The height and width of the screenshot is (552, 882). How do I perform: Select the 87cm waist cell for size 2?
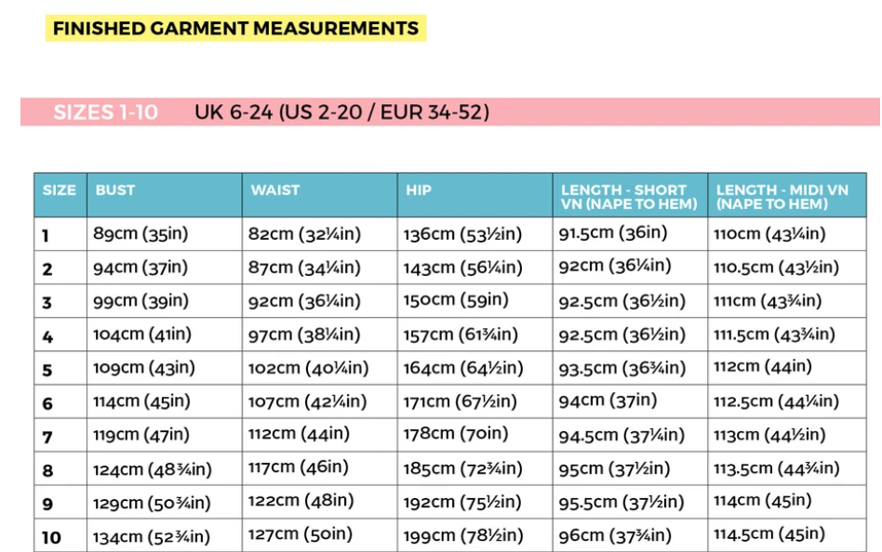point(304,268)
